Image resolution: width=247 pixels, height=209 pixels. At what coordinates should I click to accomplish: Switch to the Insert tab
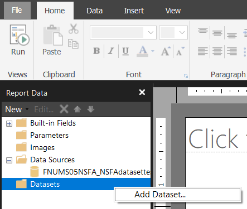pos(134,11)
